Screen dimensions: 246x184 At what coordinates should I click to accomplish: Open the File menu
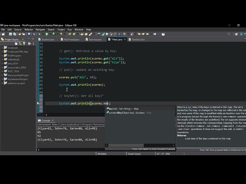tap(3, 30)
